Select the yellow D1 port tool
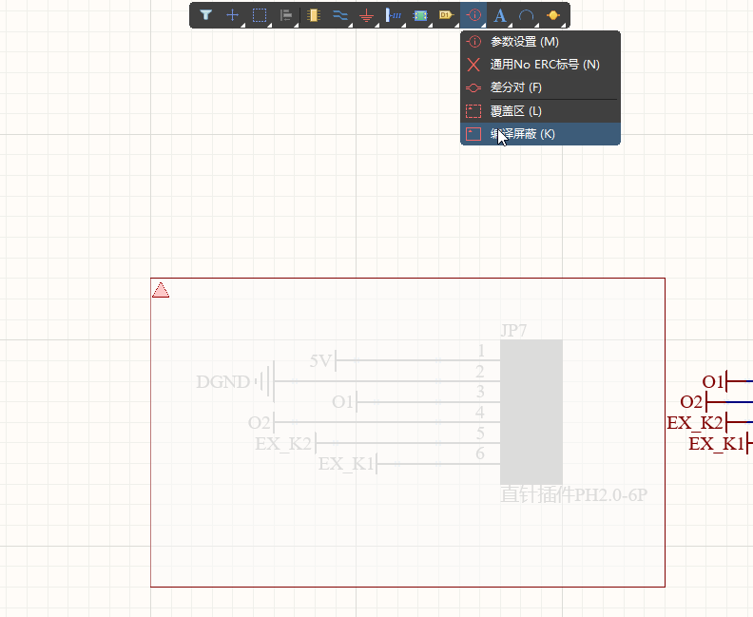753x617 pixels. tap(447, 15)
